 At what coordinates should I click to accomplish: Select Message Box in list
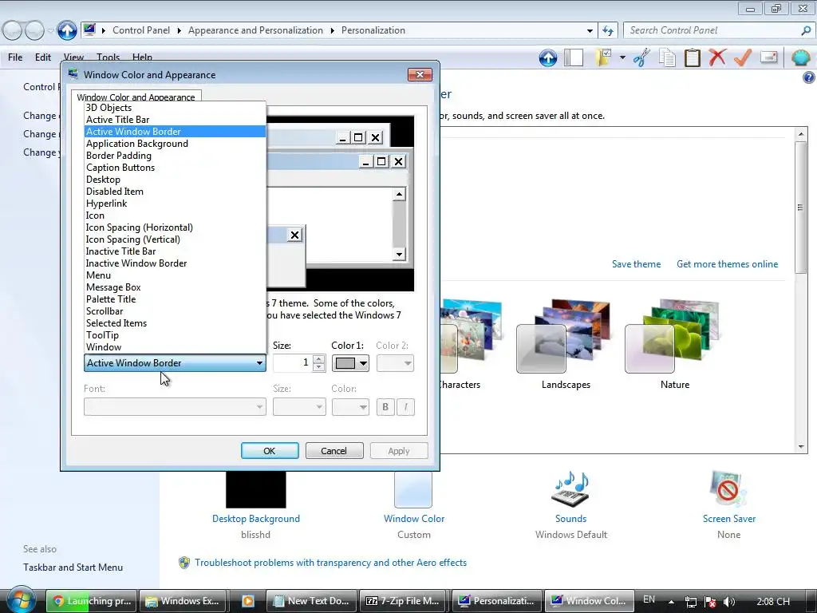click(x=175, y=287)
